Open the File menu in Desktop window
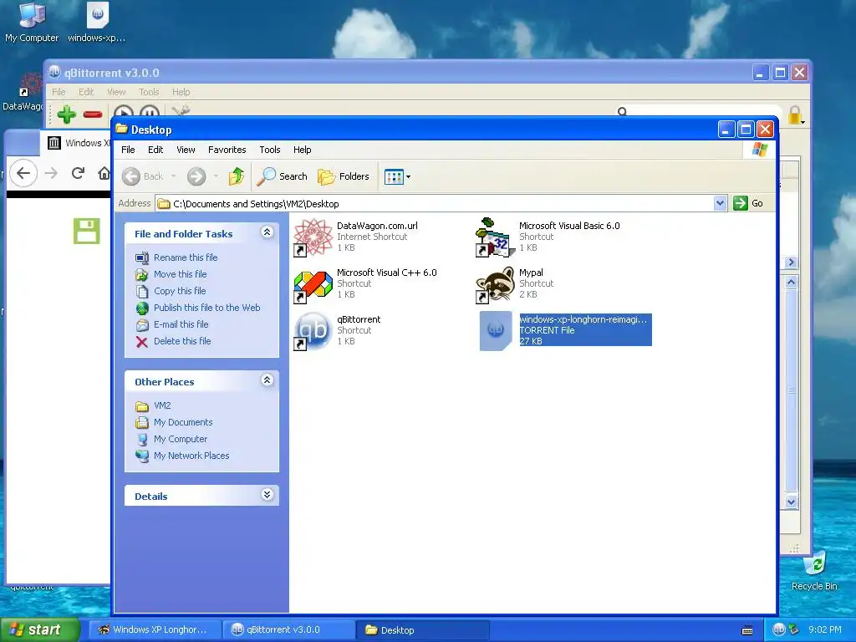This screenshot has width=856, height=642. pyautogui.click(x=128, y=150)
